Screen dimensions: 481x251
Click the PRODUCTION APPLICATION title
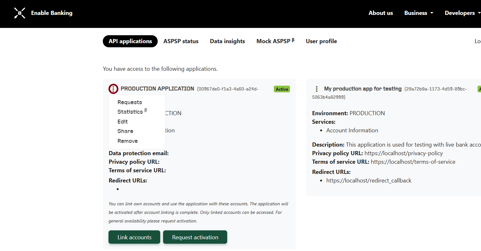tap(157, 89)
